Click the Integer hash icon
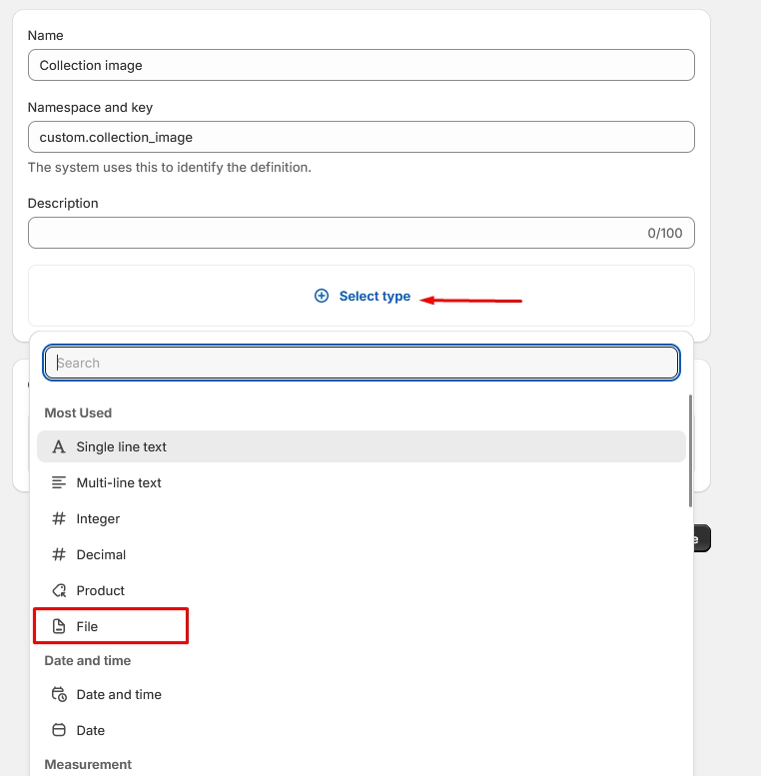The image size is (761, 776). (x=59, y=519)
